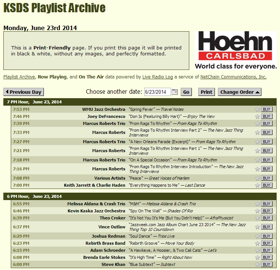Screen dimensions: 280x270
Task: Buy the 7:33 PM Interview Part 2 entry
Action: pyautogui.click(x=267, y=132)
